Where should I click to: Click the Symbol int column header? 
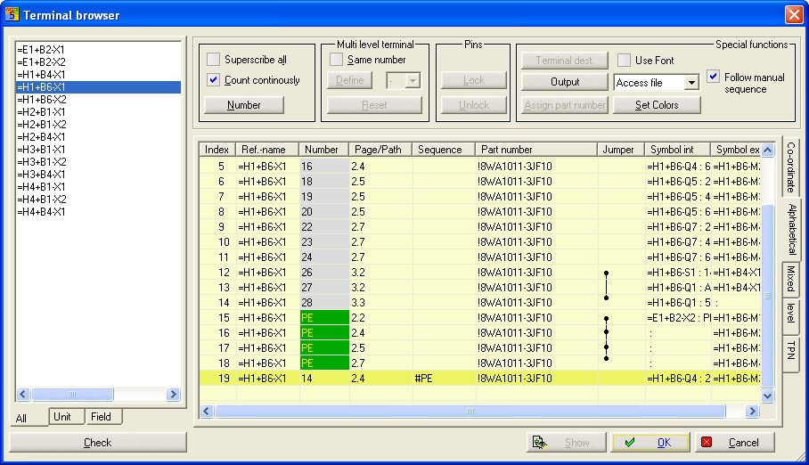click(x=677, y=150)
